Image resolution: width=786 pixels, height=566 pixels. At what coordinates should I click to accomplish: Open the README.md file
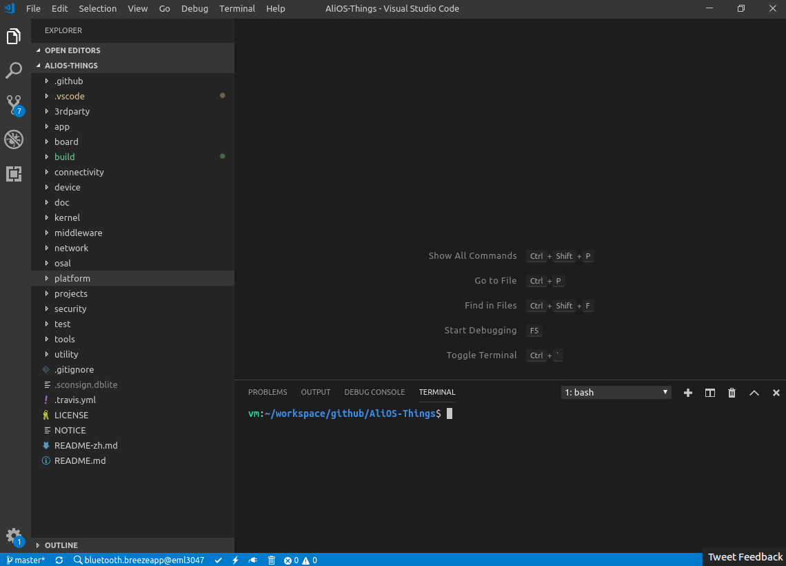132,460
